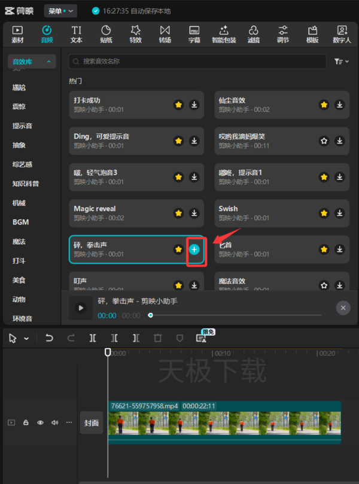The image size is (359, 484).
Task: Select the 知识科普 sound category
Action: (x=26, y=184)
